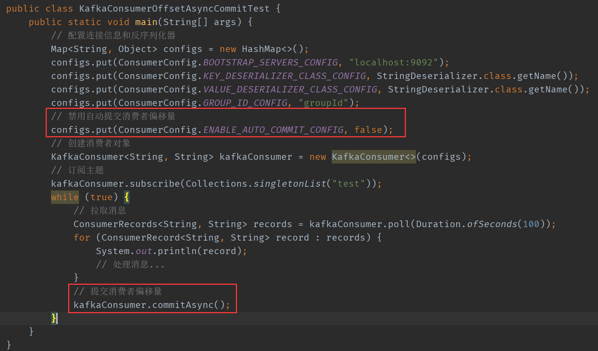Screen dimensions: 598x351
Task: Select BOOTSTRAP_SERVERS_CONFIG constant
Action: tap(270, 62)
